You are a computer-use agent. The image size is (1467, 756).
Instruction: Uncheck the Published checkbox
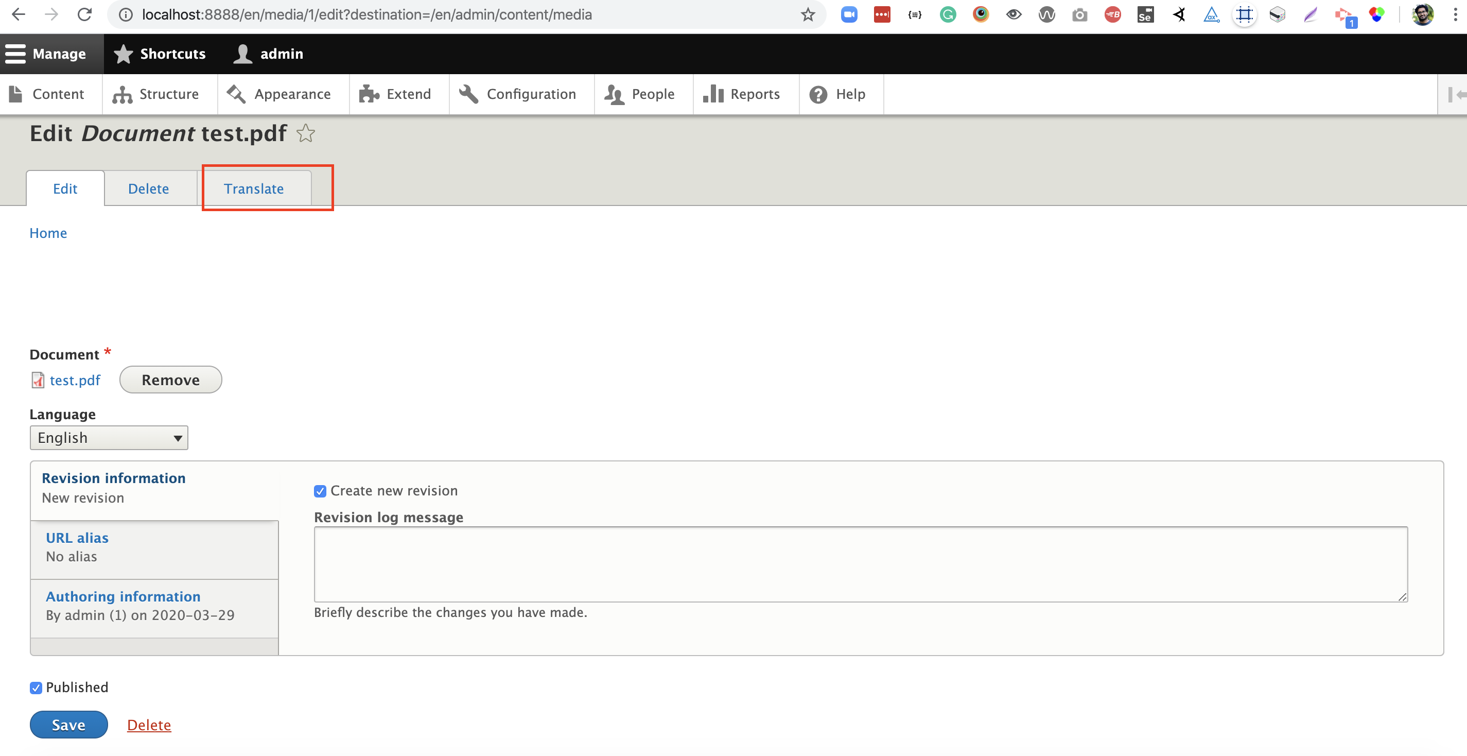pyautogui.click(x=36, y=688)
